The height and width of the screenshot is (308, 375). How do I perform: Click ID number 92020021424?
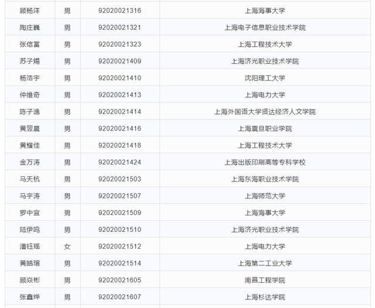[120, 162]
